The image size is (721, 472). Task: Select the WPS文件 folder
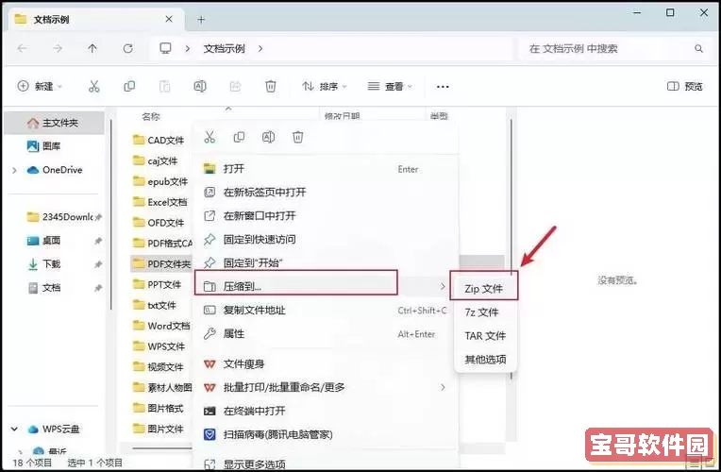click(x=159, y=346)
